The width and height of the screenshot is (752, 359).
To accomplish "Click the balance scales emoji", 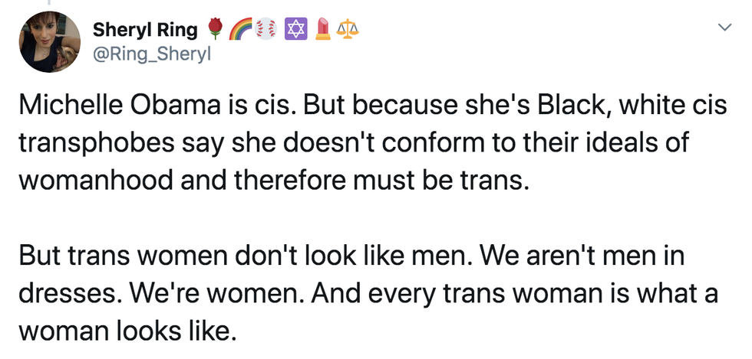I will pyautogui.click(x=348, y=29).
